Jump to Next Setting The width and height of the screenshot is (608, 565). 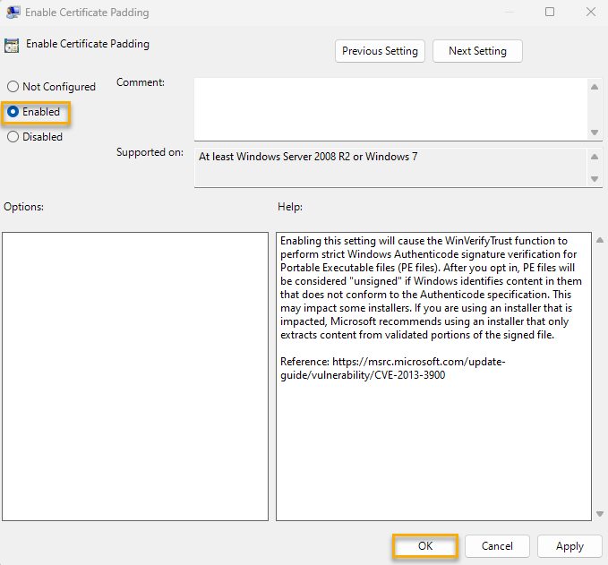pos(477,51)
